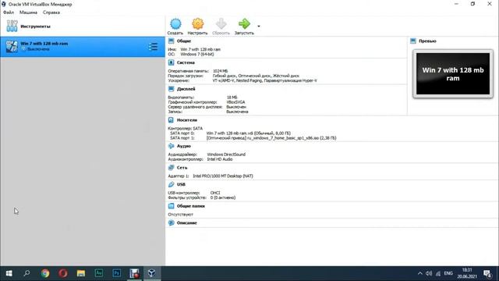Launch Google Chrome from the taskbar
The height and width of the screenshot is (281, 499).
45,273
